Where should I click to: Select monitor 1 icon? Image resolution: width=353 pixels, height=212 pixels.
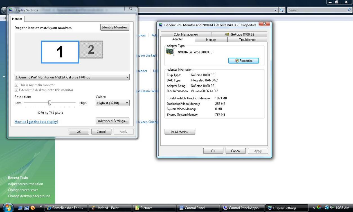(x=60, y=52)
